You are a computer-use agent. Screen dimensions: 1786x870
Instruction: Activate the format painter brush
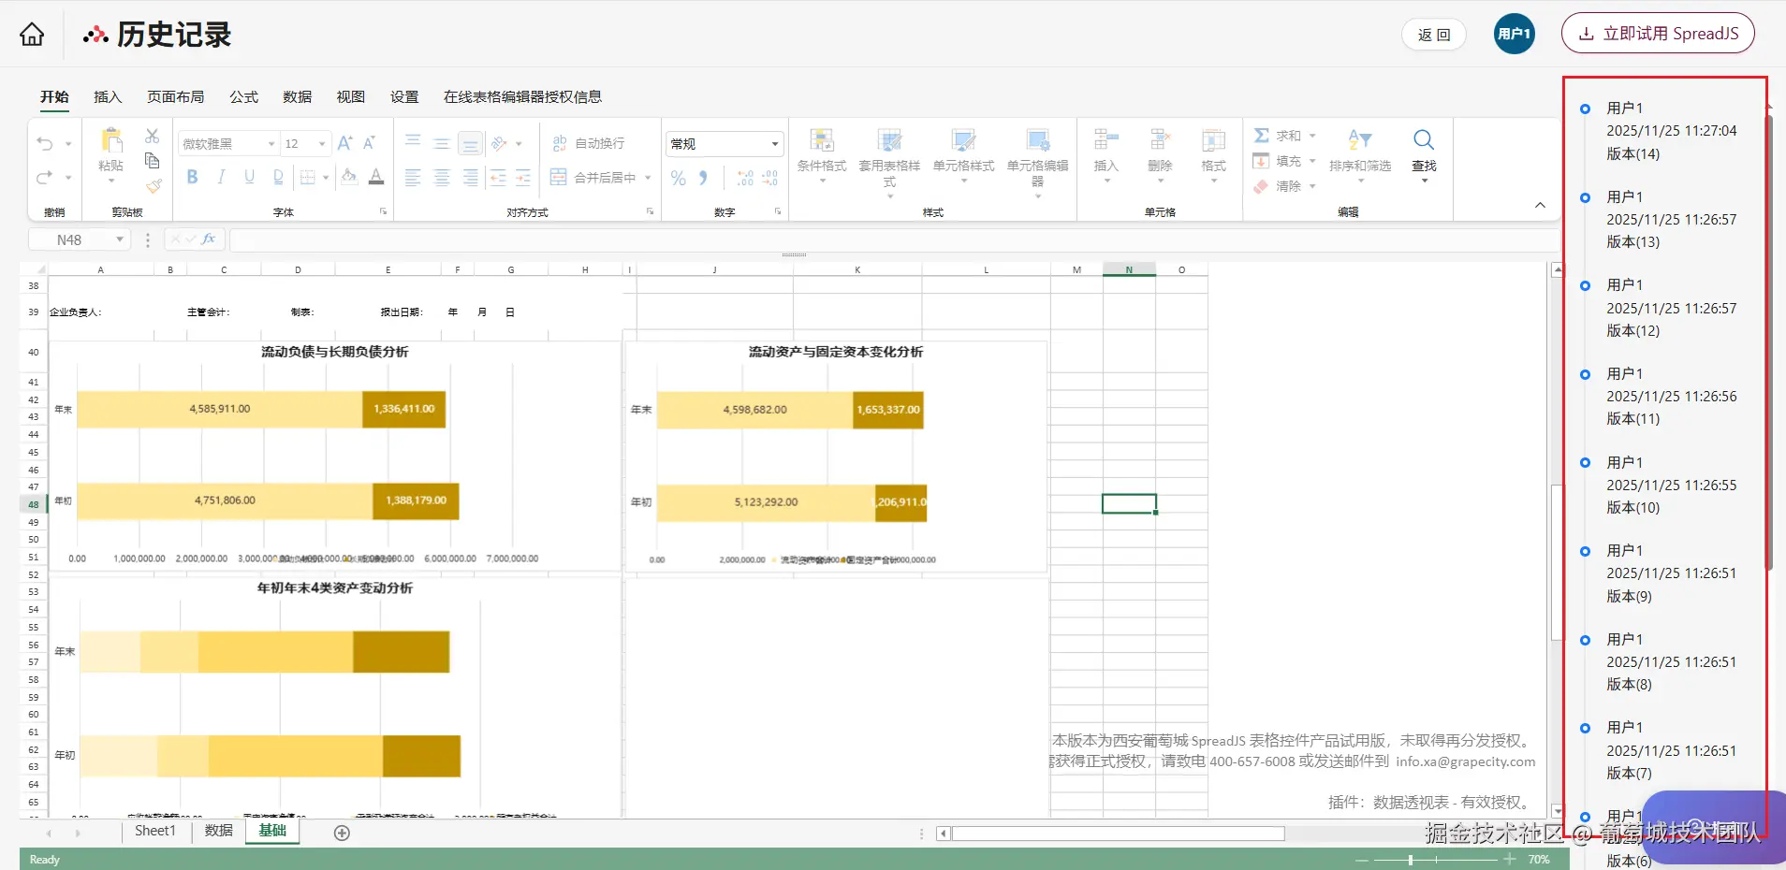coord(154,186)
